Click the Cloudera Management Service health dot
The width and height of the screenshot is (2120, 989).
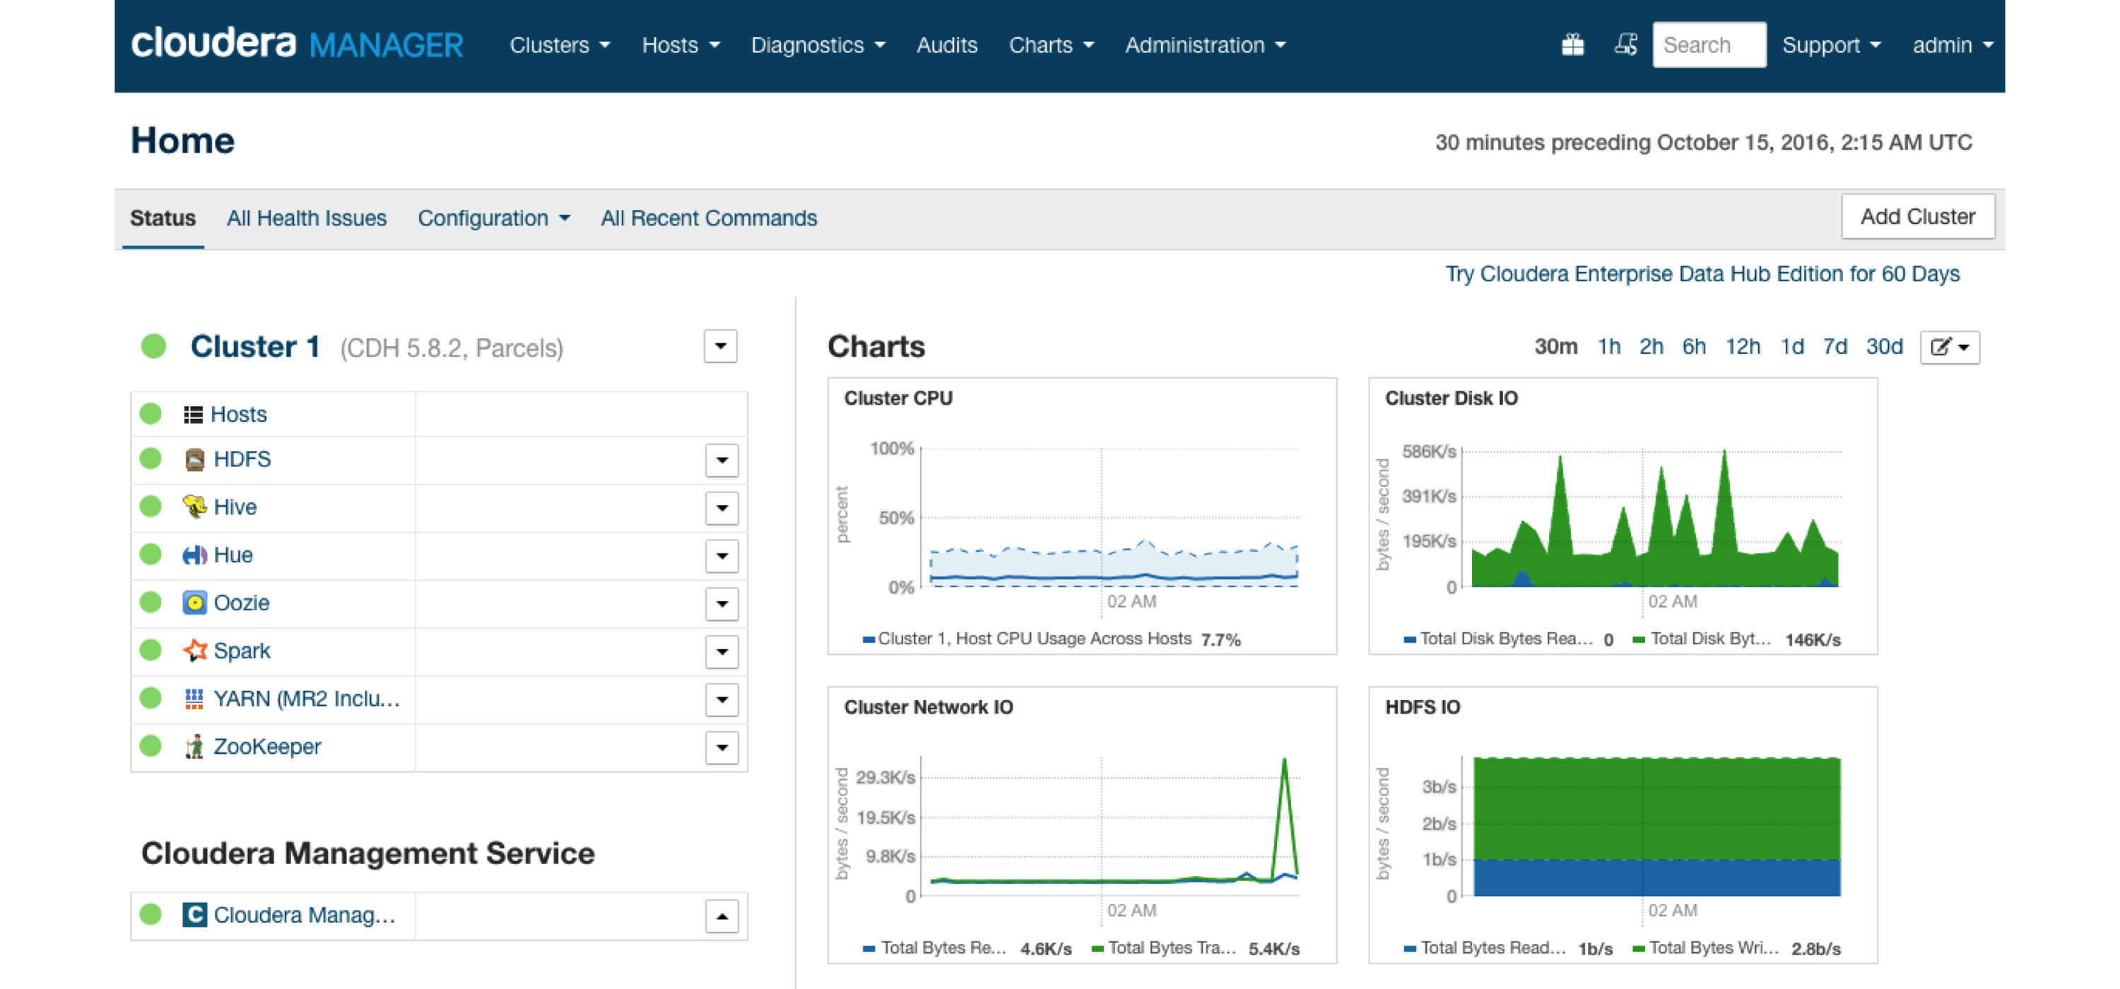(151, 914)
